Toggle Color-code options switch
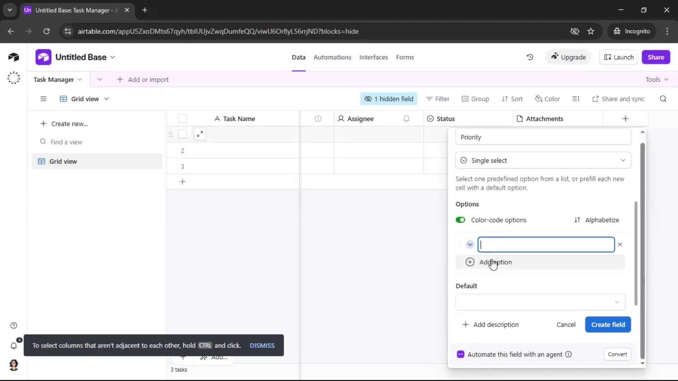The height and width of the screenshot is (381, 678). click(x=460, y=220)
